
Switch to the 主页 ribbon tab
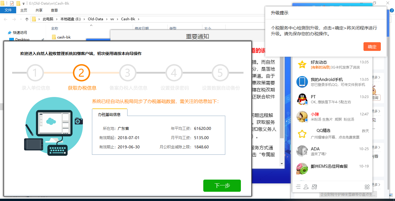click(x=24, y=10)
